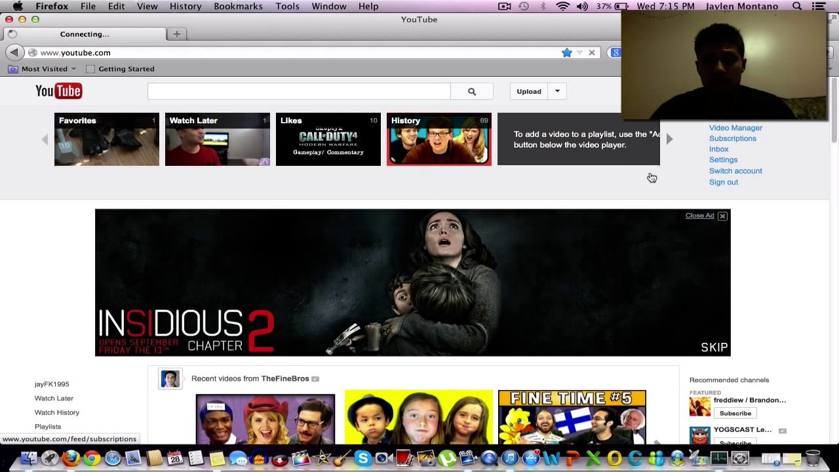This screenshot has width=839, height=472.
Task: Open the Window menu
Action: tap(329, 6)
